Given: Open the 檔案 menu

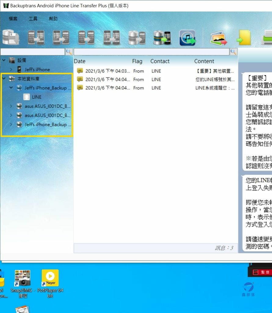Looking at the screenshot, I should point(13,19).
